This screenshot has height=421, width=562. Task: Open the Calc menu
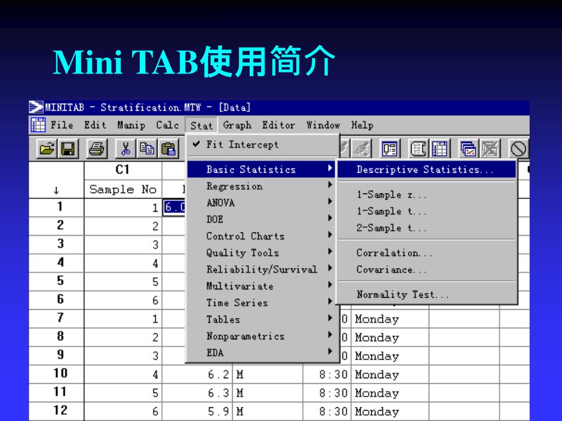tap(167, 125)
